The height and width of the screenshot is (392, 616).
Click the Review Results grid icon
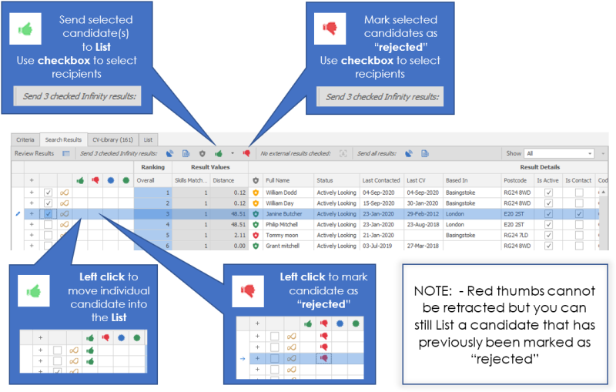66,154
